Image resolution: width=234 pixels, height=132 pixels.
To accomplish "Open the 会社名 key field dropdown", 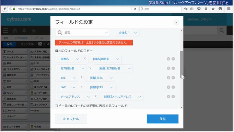I will (127, 33).
